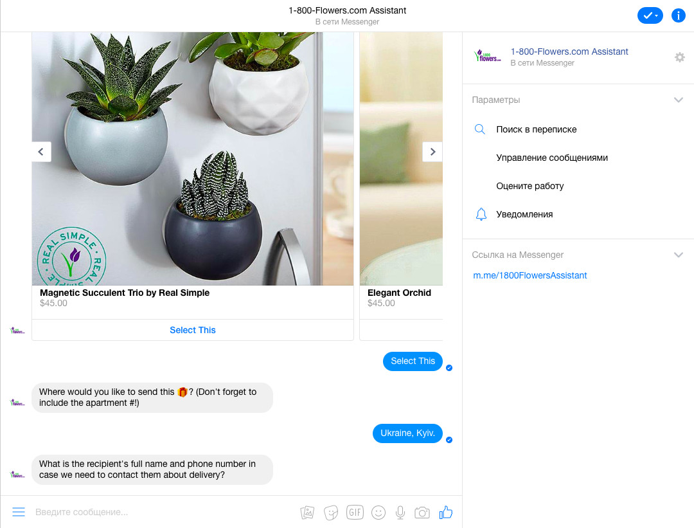This screenshot has height=528, width=694.
Task: Open Управление сообщениями option
Action: [x=551, y=158]
